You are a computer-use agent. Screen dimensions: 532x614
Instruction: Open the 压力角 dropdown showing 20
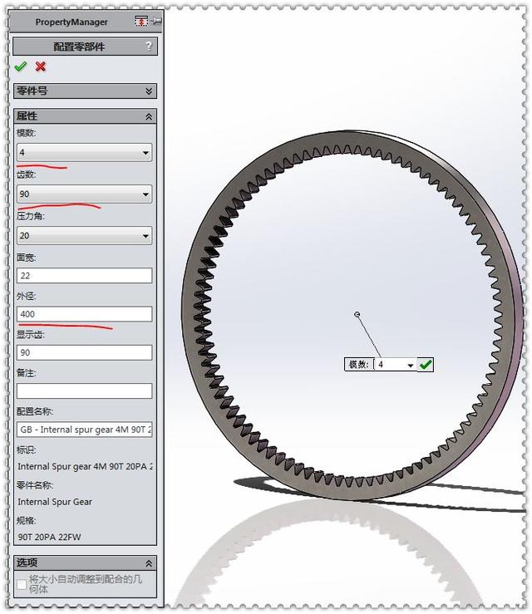tap(84, 236)
